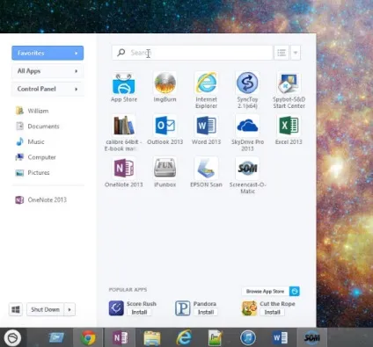373x347 pixels.
Task: Switch to OneNote in the taskbar
Action: pyautogui.click(x=121, y=338)
